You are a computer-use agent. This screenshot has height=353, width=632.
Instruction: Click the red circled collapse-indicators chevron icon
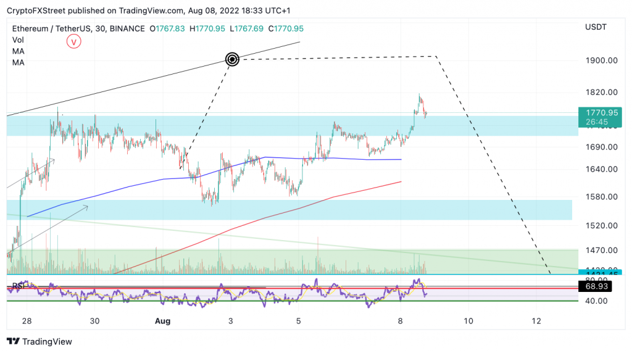pos(74,41)
